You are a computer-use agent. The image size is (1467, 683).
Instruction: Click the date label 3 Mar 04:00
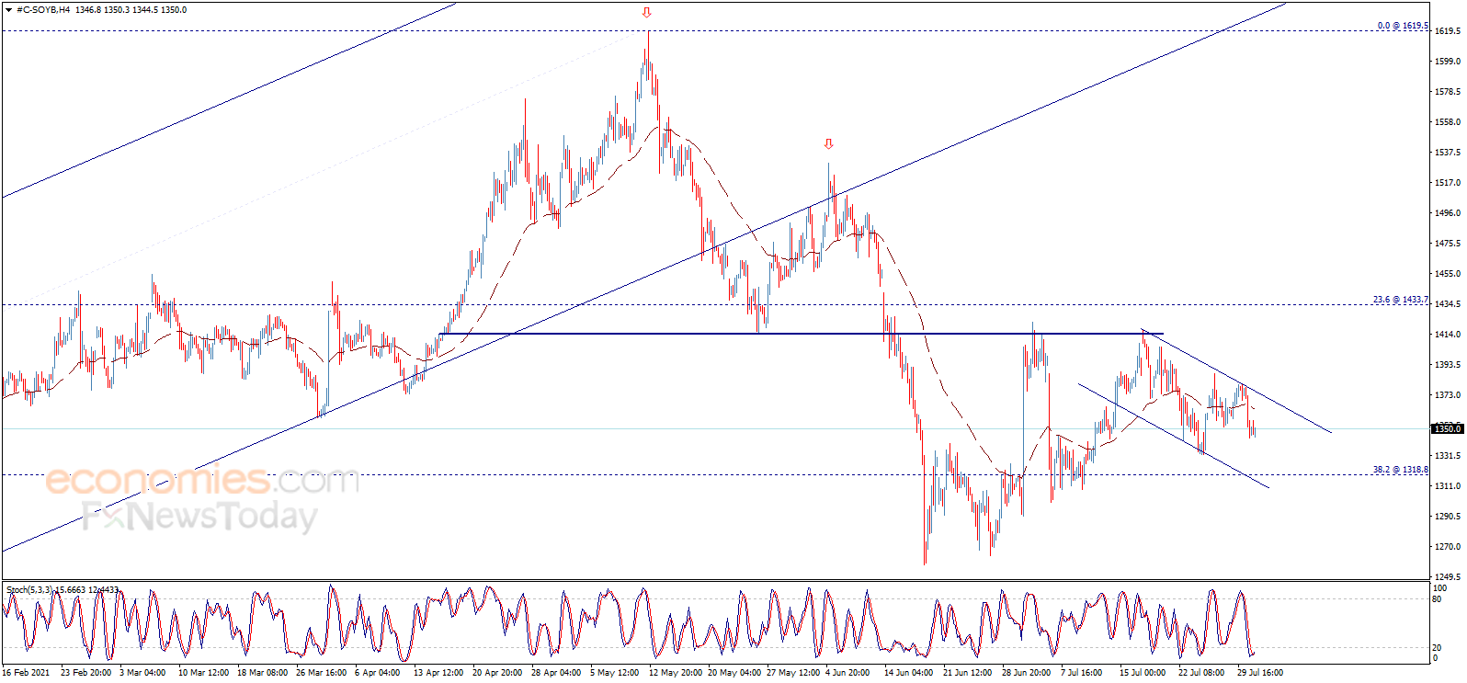click(x=142, y=673)
